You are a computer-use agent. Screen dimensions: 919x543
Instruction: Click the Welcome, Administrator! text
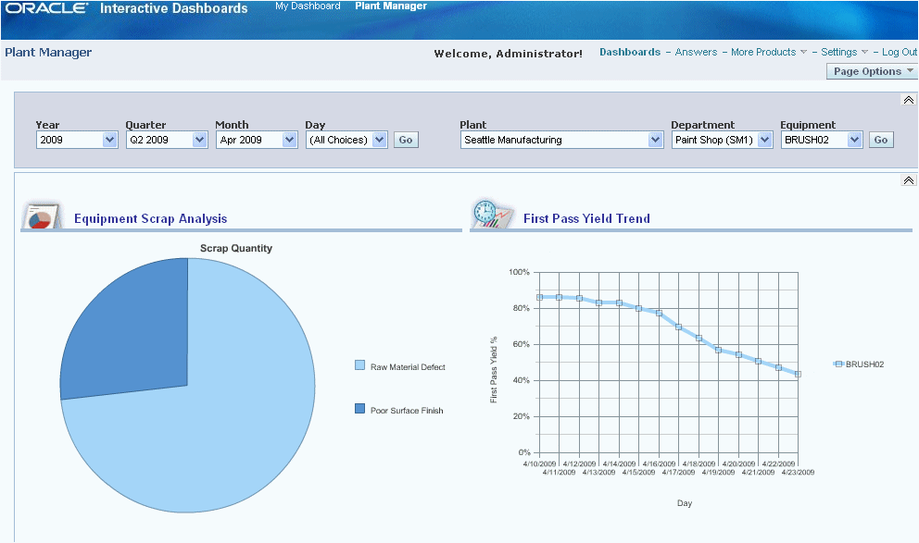point(509,54)
